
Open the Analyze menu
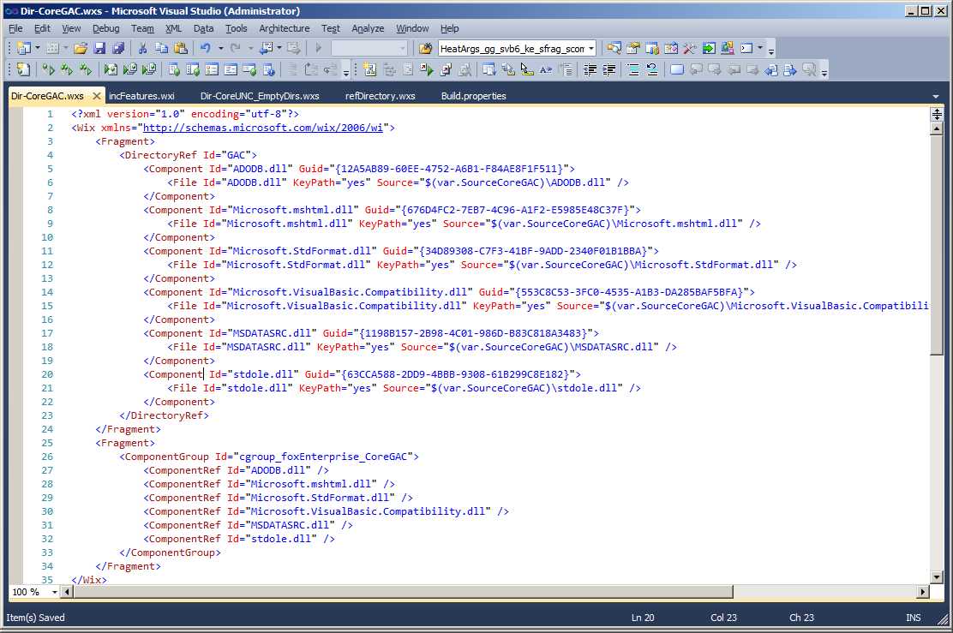(368, 28)
